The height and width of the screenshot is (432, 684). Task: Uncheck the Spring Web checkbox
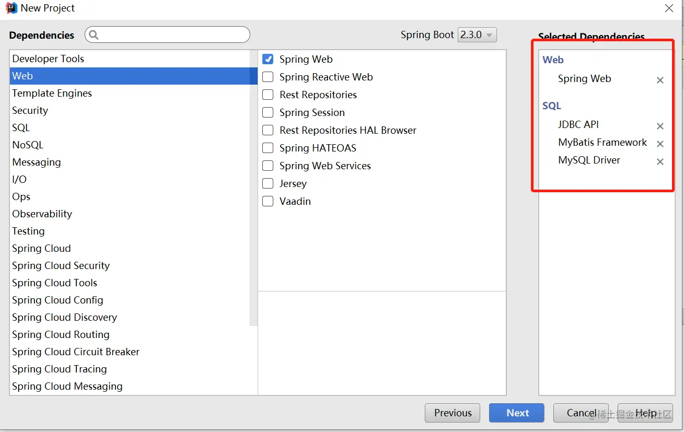(268, 59)
